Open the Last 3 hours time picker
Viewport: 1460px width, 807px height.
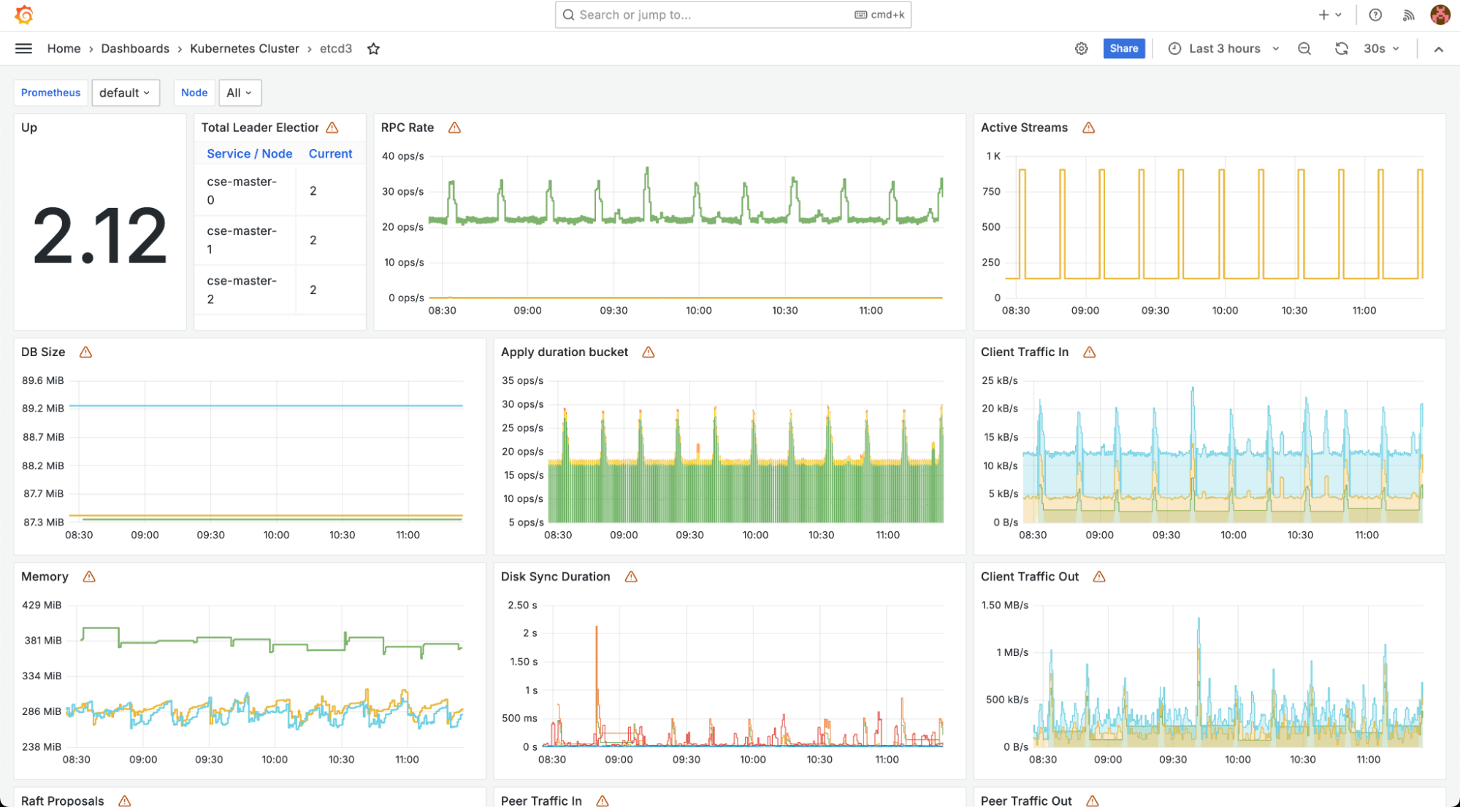[1224, 49]
